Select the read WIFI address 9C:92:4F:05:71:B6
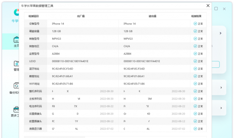The width and height of the screenshot is (234, 138). pyautogui.click(x=134, y=84)
